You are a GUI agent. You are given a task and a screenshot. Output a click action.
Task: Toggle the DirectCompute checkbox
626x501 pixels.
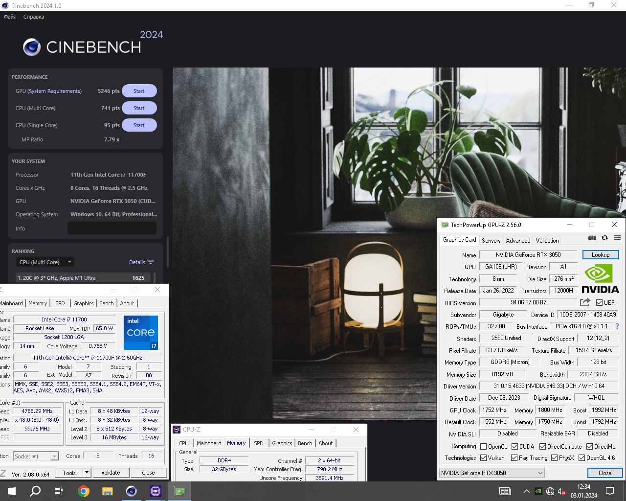click(x=543, y=447)
